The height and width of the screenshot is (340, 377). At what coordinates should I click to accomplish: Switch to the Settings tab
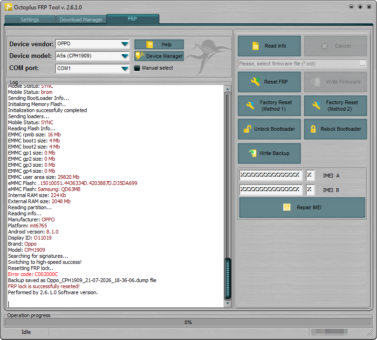coord(30,20)
